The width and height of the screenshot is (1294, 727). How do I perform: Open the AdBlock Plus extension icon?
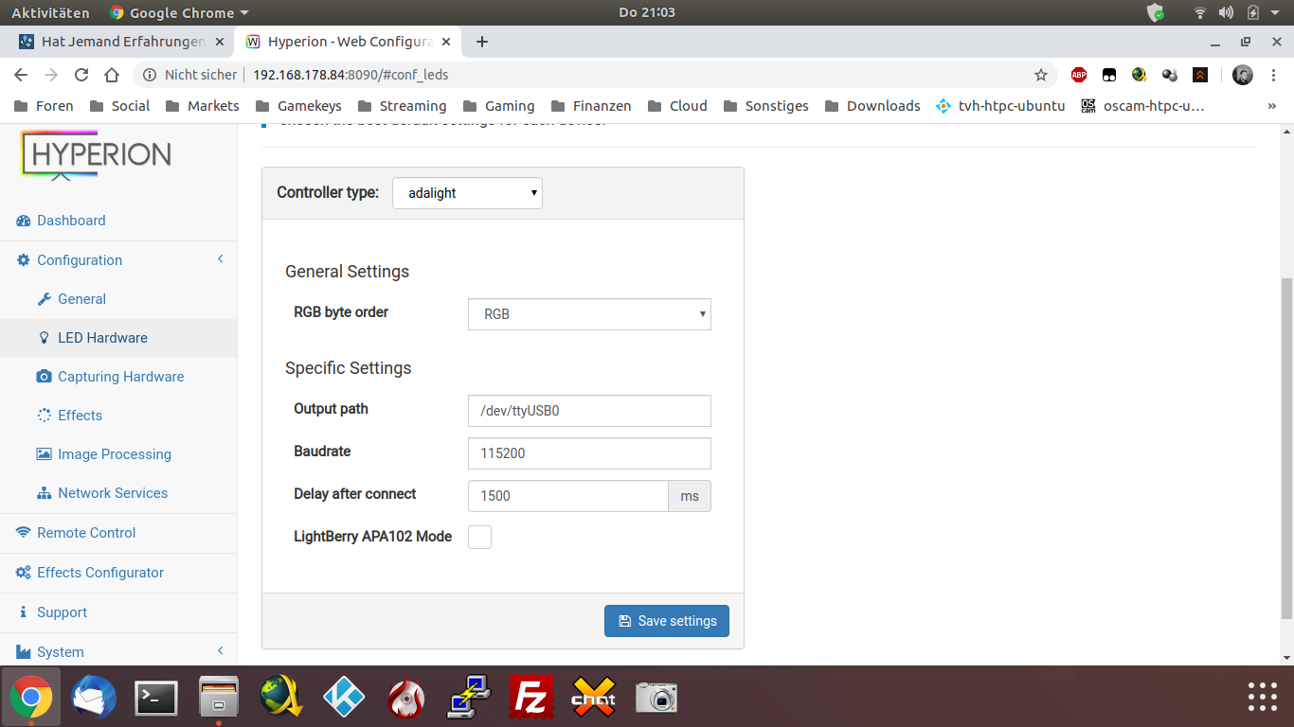[x=1079, y=75]
